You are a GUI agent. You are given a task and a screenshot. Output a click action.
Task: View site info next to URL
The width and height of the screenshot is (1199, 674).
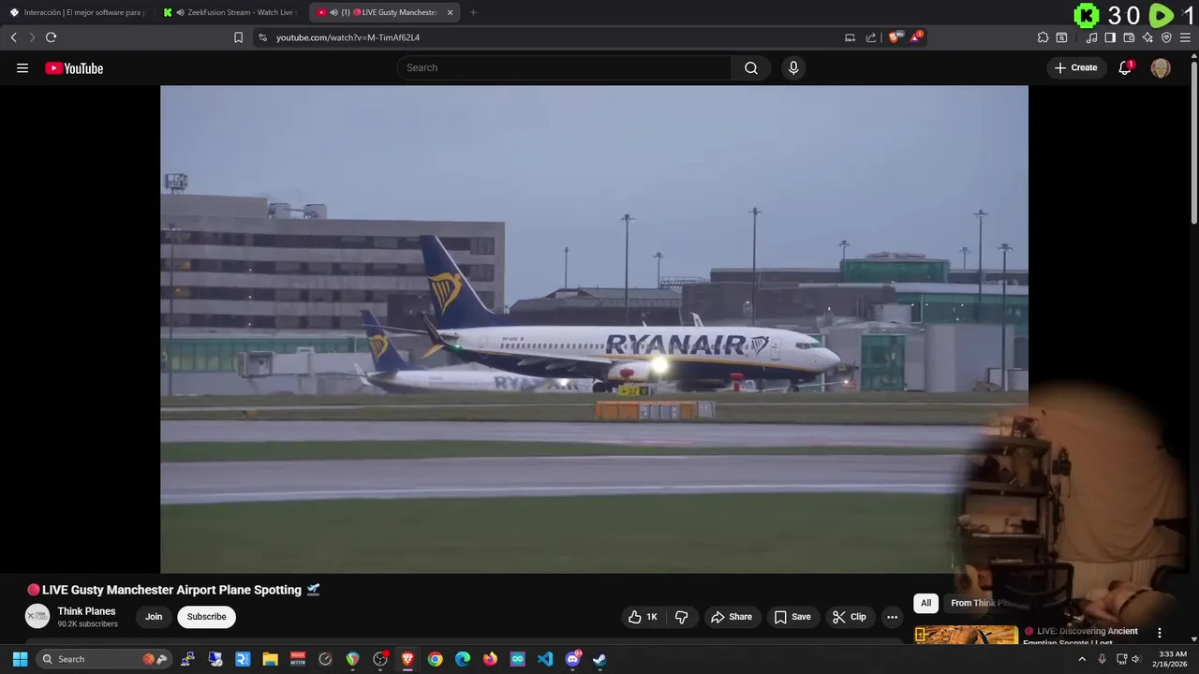click(262, 37)
